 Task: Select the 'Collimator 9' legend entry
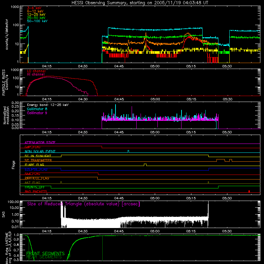point(37,113)
